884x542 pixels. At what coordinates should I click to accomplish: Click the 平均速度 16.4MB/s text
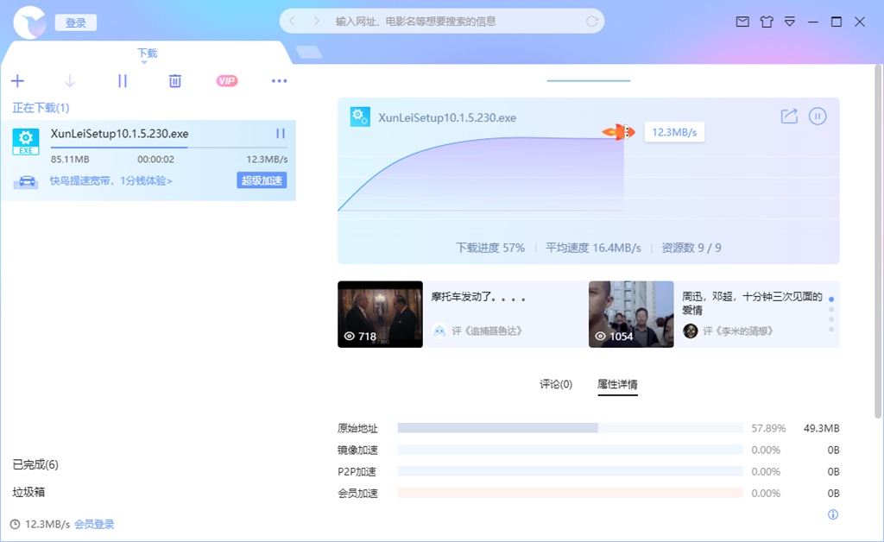pos(593,248)
